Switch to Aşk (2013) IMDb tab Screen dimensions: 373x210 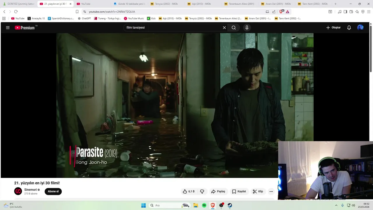(x=203, y=4)
